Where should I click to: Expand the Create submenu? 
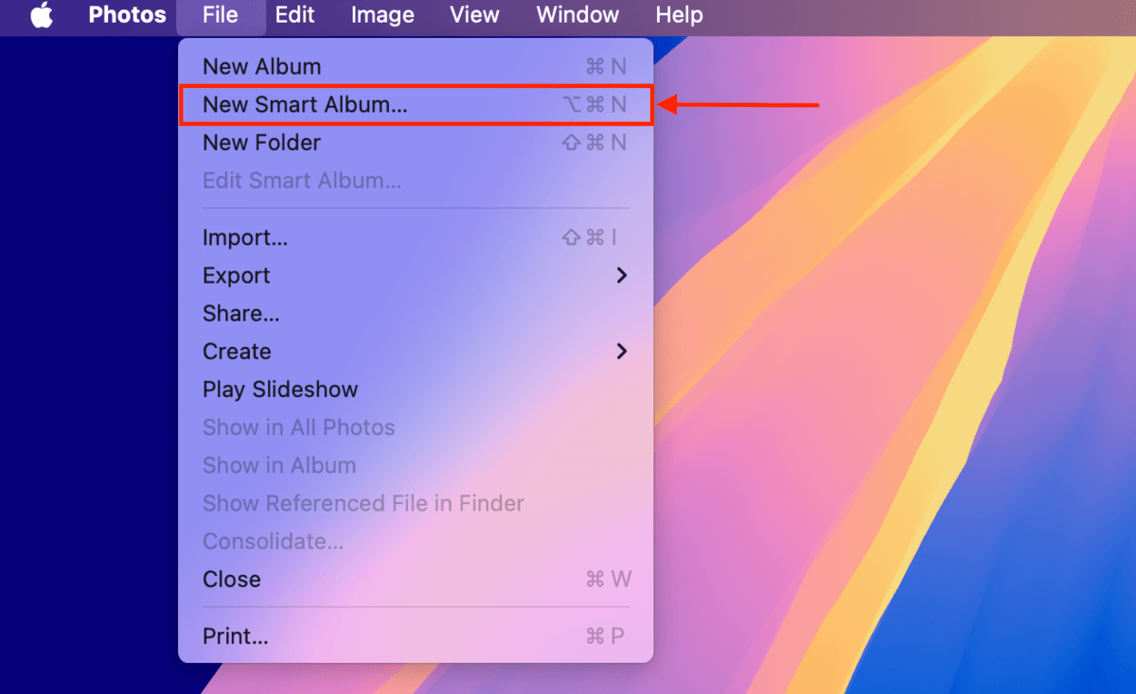point(237,352)
